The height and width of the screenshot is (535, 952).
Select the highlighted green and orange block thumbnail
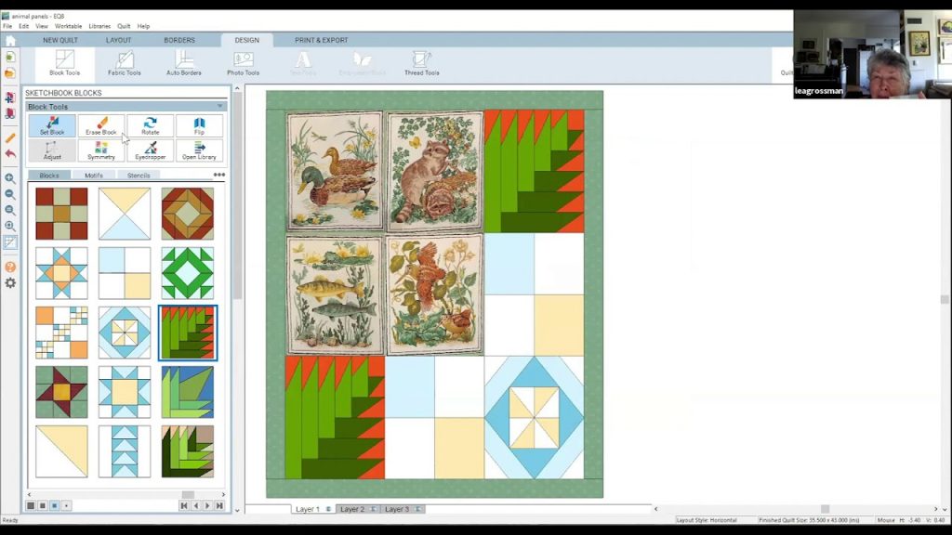tap(188, 333)
